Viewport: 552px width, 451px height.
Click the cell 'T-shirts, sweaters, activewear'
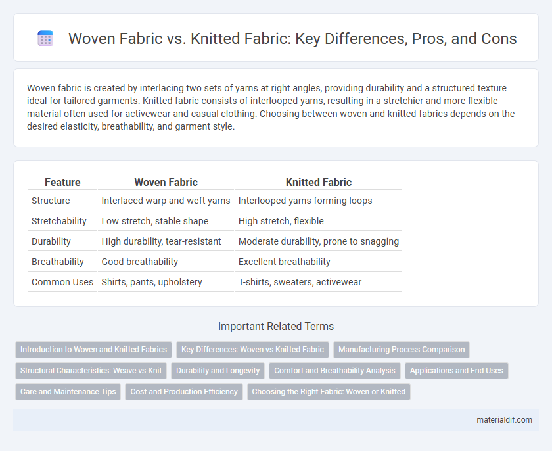point(319,282)
